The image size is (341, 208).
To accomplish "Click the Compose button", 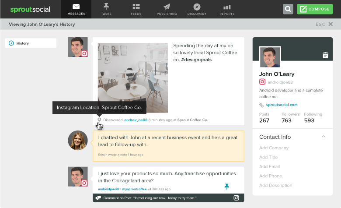I will click(315, 9).
